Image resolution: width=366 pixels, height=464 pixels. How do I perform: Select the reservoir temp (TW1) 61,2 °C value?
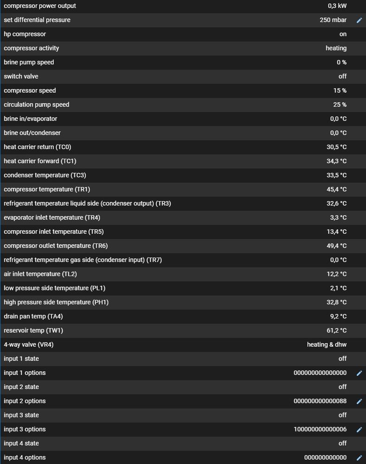[x=336, y=331]
